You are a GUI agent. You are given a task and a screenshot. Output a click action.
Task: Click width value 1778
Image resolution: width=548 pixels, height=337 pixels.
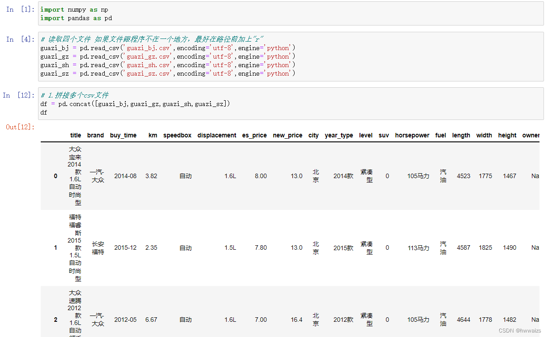[485, 320]
